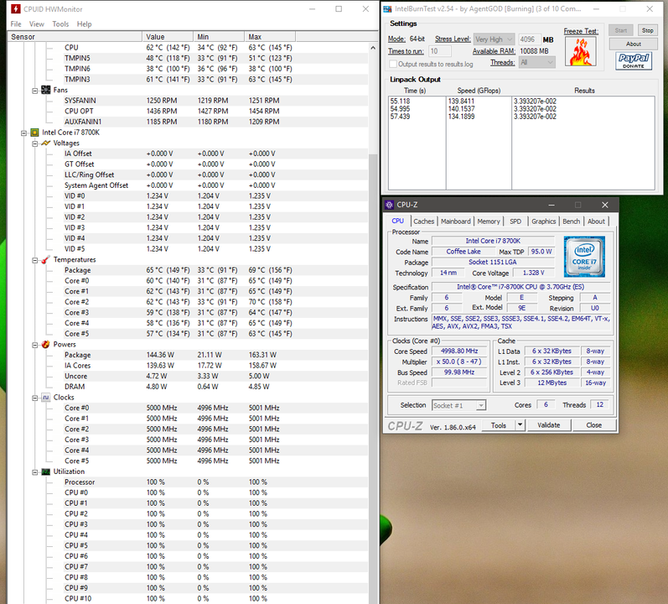The width and height of the screenshot is (668, 604).
Task: Switch to the Memory tab in CPU-Z
Action: point(489,221)
